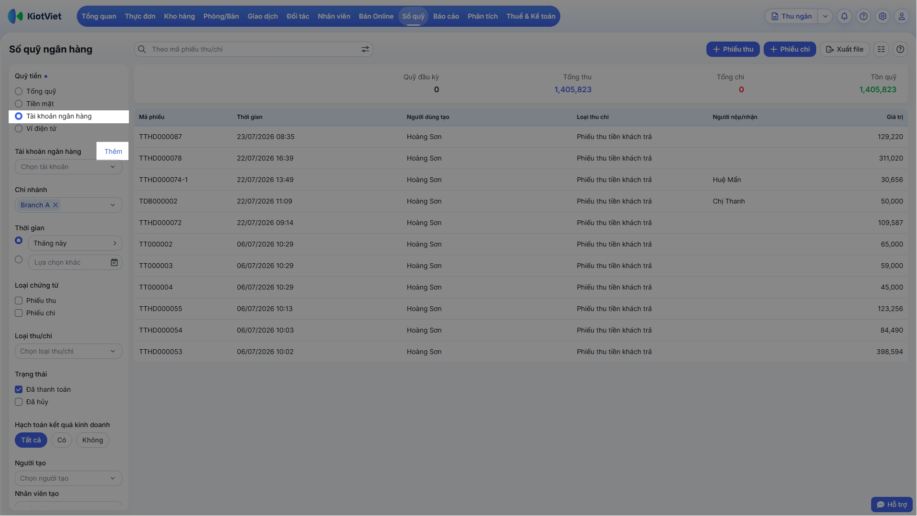This screenshot has width=917, height=516.
Task: Select the Có accounting filter
Action: (x=62, y=440)
